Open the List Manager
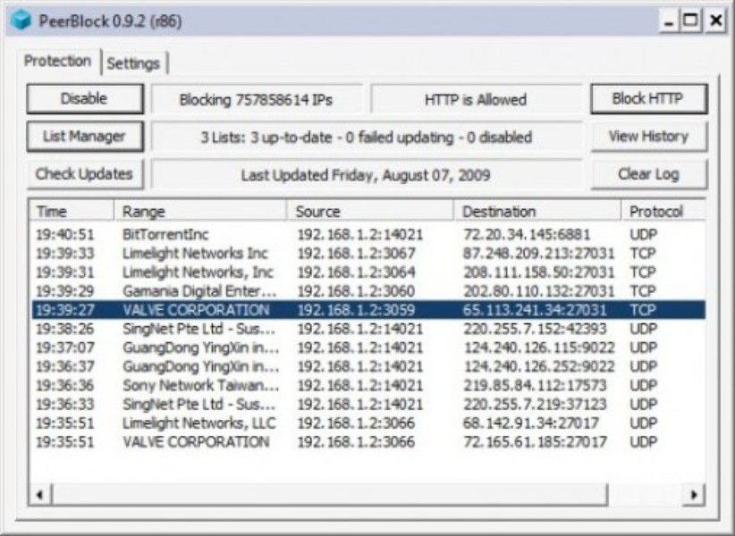Image resolution: width=735 pixels, height=536 pixels. [84, 137]
